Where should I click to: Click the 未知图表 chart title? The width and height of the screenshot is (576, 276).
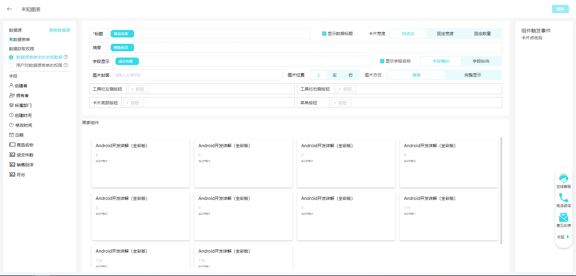[x=31, y=9]
